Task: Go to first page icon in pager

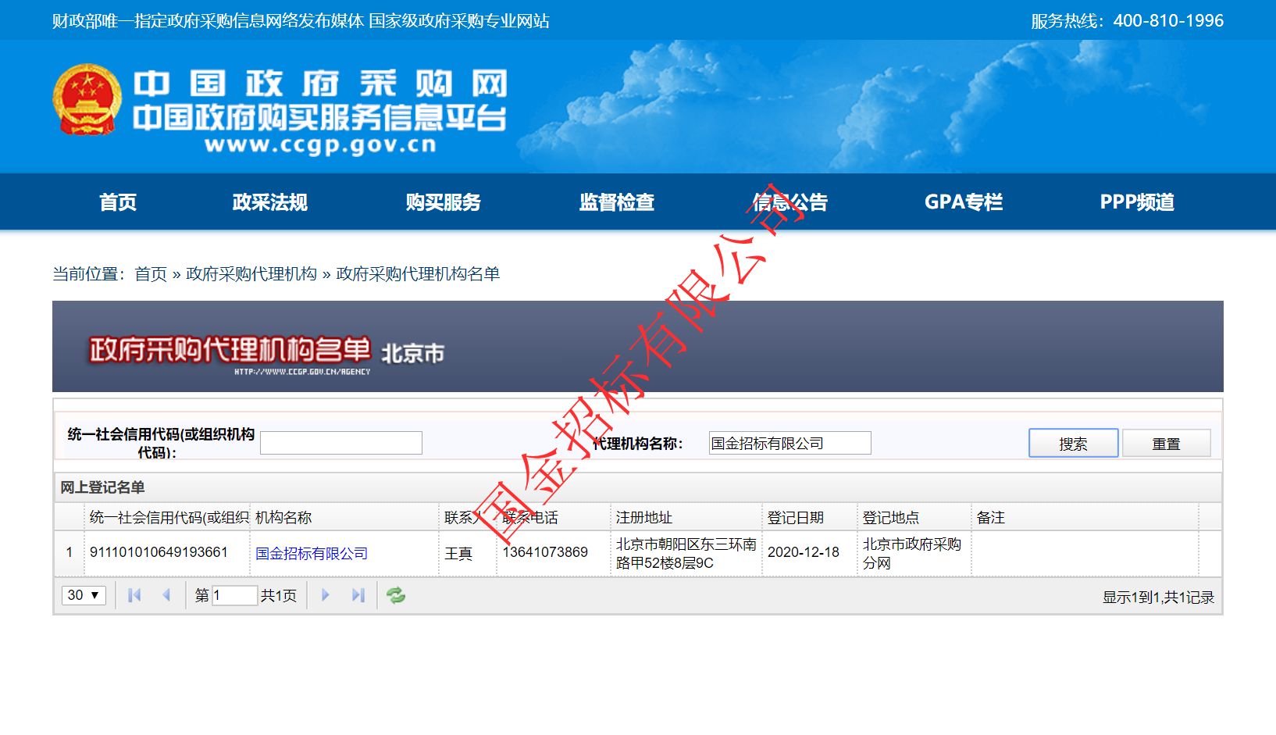Action: 134,595
